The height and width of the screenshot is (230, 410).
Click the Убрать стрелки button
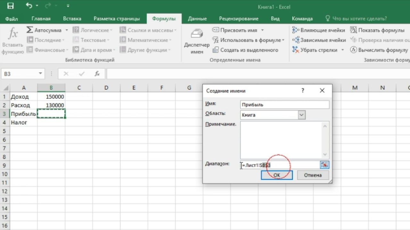[x=315, y=50]
